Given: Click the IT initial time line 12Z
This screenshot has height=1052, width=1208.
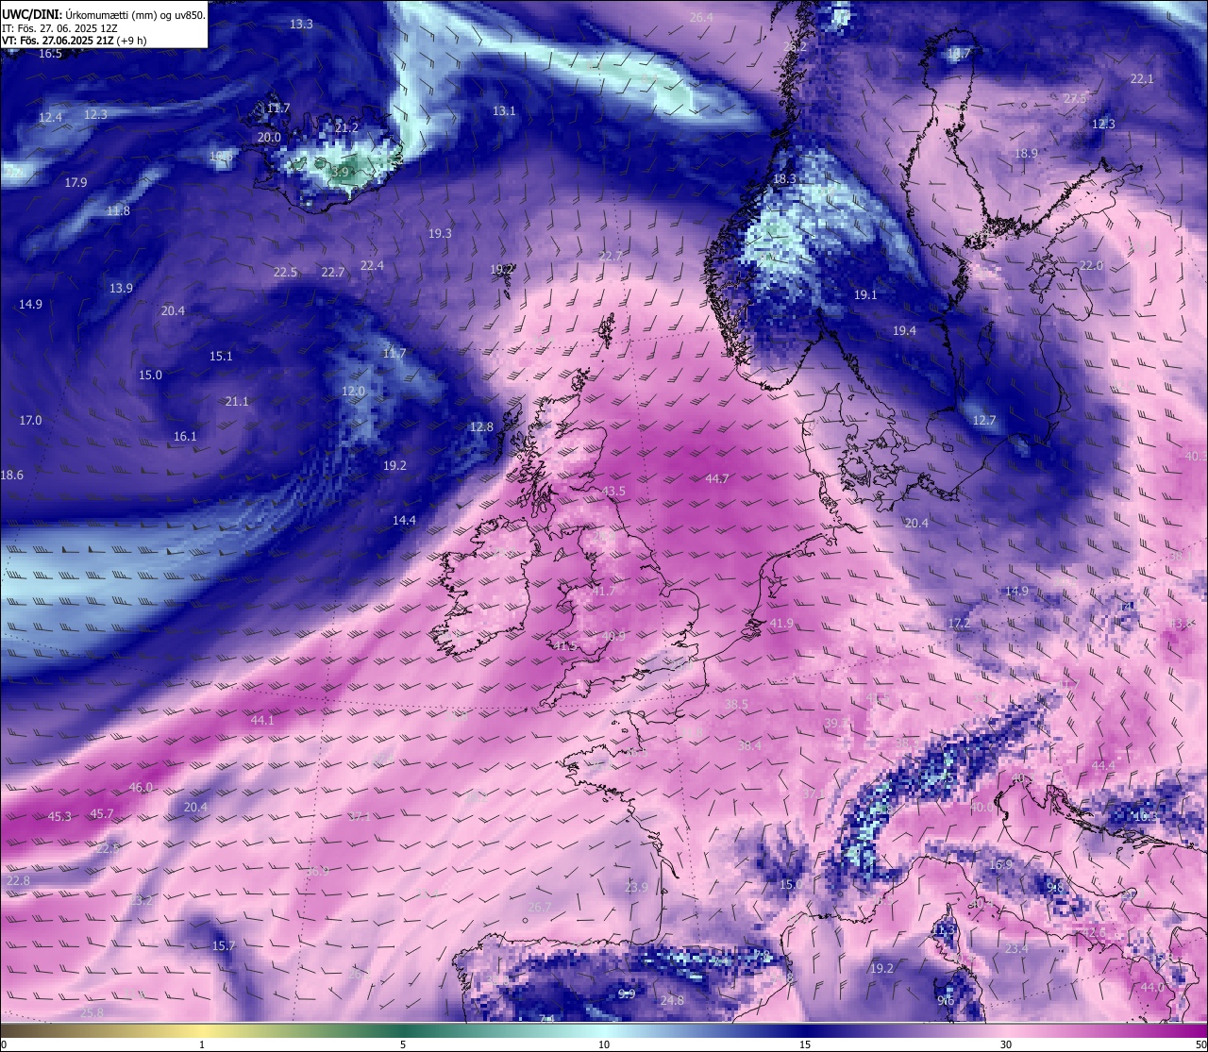Looking at the screenshot, I should pos(60,28).
